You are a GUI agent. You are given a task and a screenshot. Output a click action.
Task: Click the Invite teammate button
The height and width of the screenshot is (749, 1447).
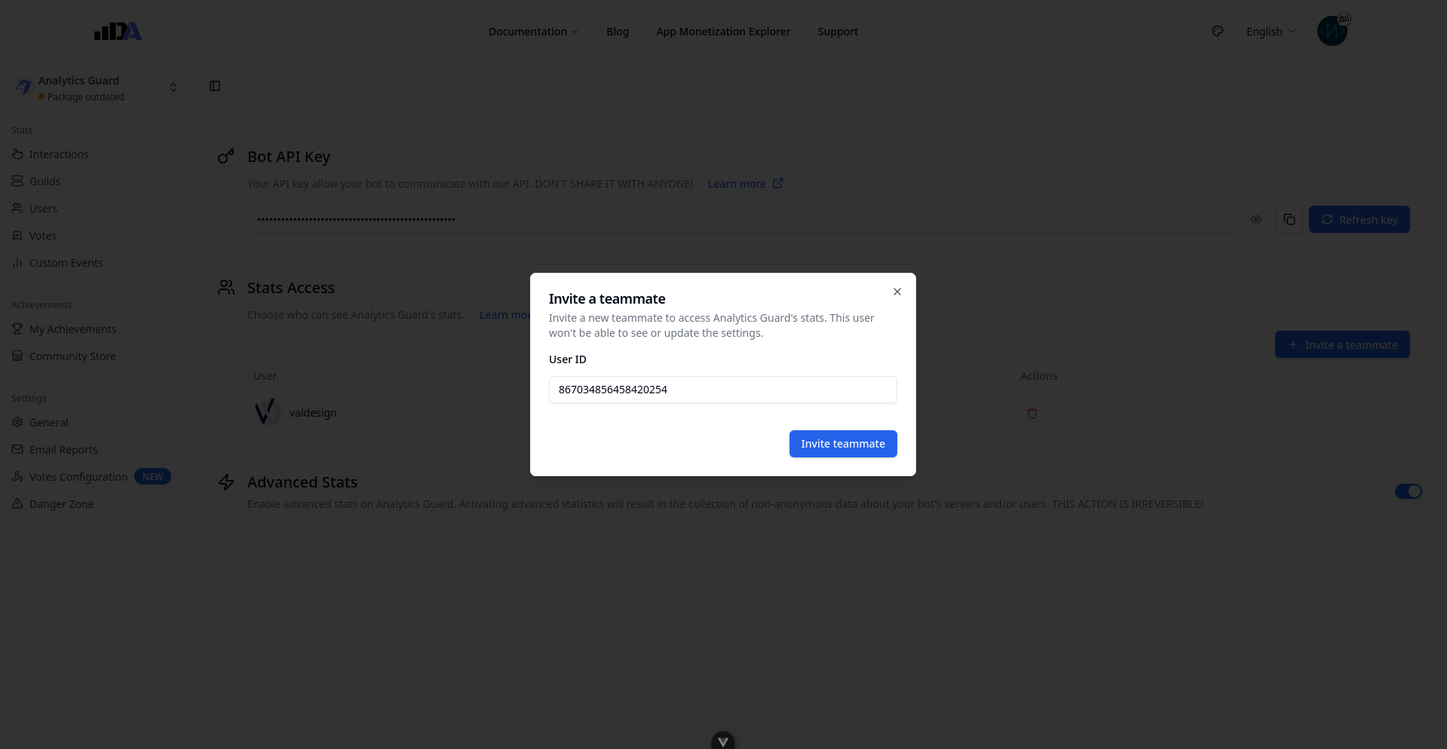pyautogui.click(x=842, y=444)
